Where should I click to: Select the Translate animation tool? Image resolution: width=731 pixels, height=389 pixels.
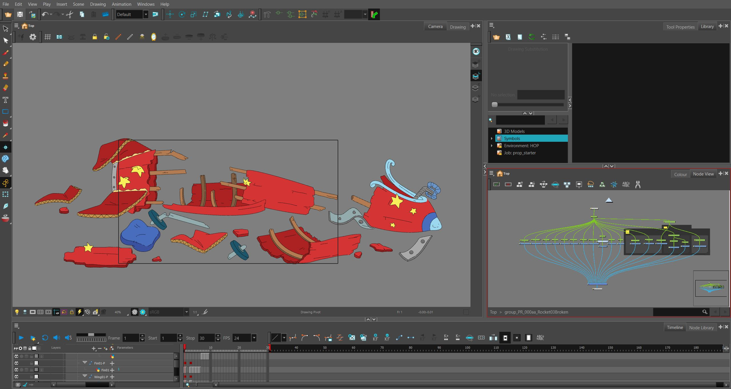[170, 14]
